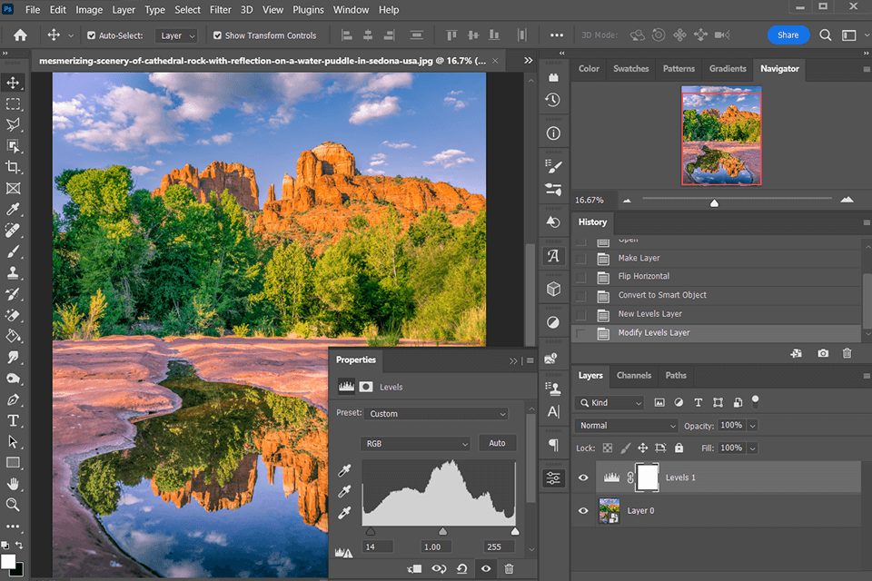Image resolution: width=872 pixels, height=581 pixels.
Task: Select the History Brush tool
Action: point(13,294)
